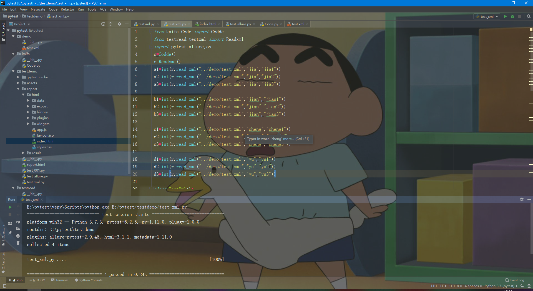Click the print icon in Run panel
This screenshot has width=533, height=291.
tap(18, 236)
